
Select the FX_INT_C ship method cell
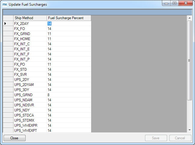[30, 44]
